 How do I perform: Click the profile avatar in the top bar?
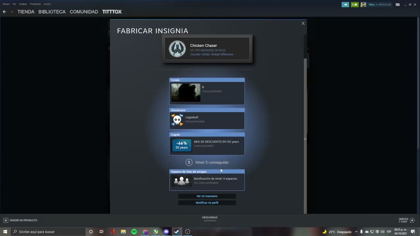(363, 5)
